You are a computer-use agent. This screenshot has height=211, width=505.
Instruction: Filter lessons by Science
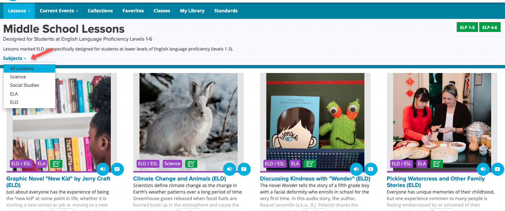pos(29,77)
